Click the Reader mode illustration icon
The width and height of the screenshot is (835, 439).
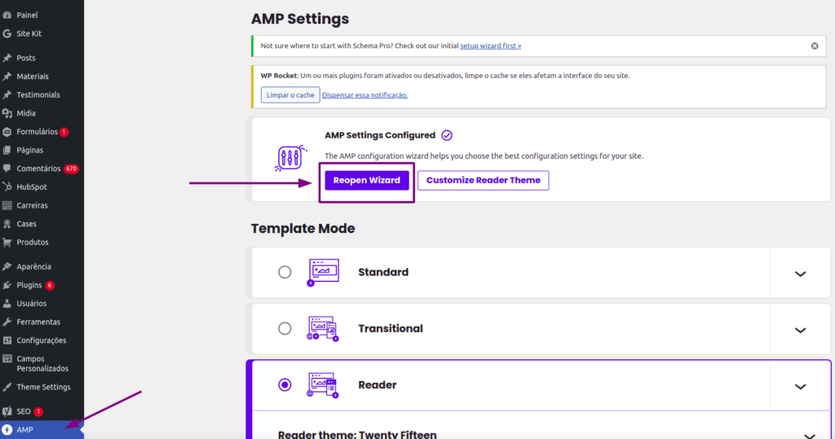click(323, 385)
